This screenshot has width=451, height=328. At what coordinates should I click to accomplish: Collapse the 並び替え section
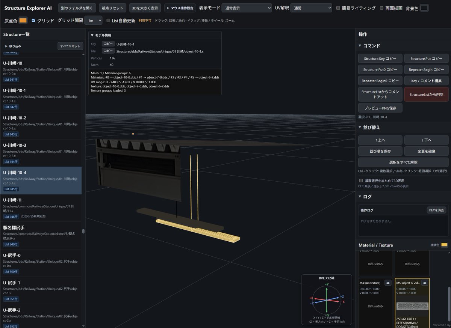tap(369, 128)
